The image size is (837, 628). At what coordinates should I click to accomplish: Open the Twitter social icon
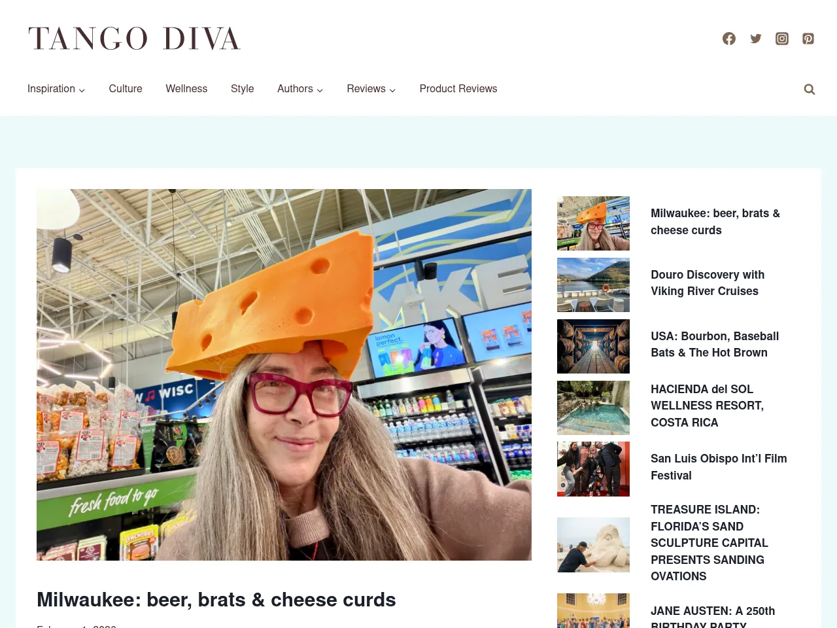click(756, 39)
